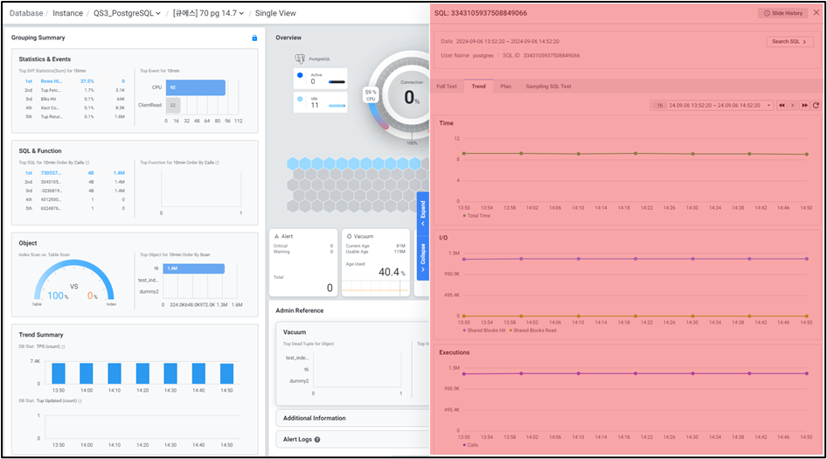Open the Top SQL external link icon
Viewport: 827px width, 459px height.
[87, 163]
